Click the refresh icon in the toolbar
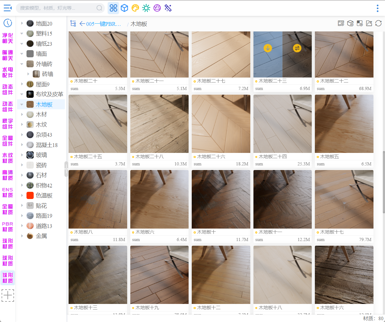The height and width of the screenshot is (322, 385). pyautogui.click(x=378, y=23)
